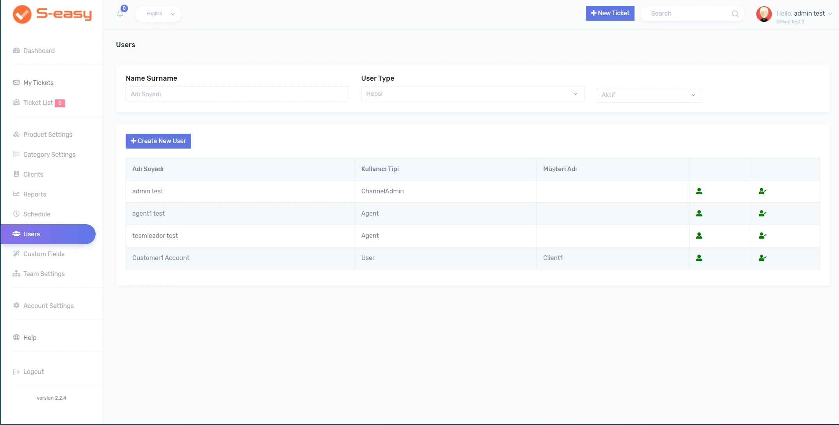Image resolution: width=839 pixels, height=425 pixels.
Task: Click the user icon for Customer1 Account
Action: click(699, 258)
